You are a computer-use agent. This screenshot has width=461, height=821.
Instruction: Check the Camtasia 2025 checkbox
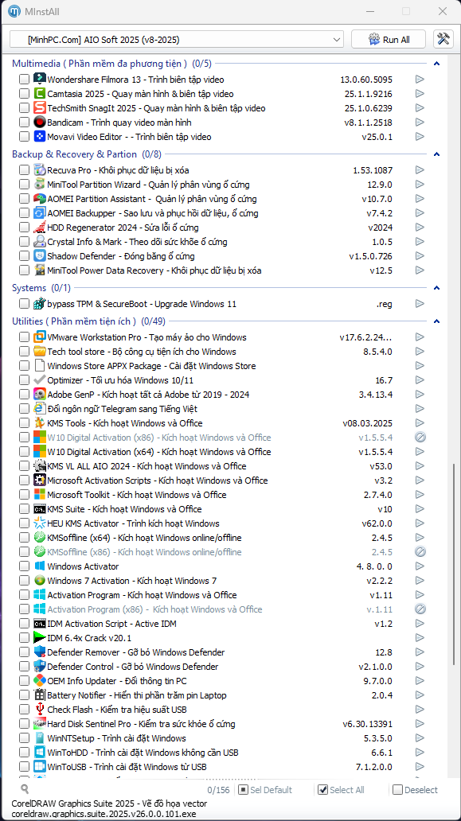[24, 94]
